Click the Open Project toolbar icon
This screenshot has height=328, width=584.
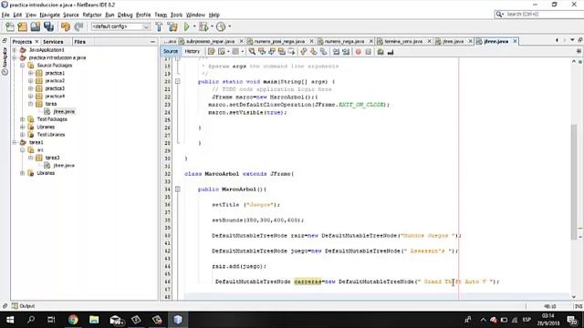(36, 26)
